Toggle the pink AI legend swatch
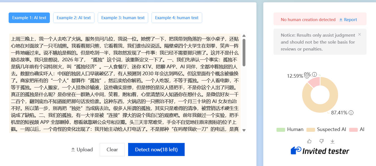The width and height of the screenshot is (376, 166). click(x=353, y=130)
